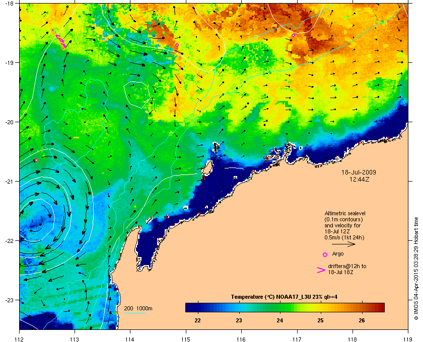This screenshot has height=342, width=423.
Task: Click the dark blue end of the colorbar
Action: 190,307
